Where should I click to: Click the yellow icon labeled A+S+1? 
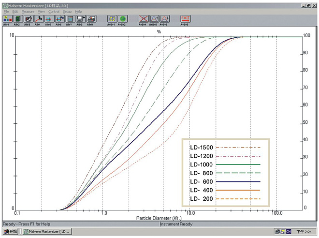111,19
